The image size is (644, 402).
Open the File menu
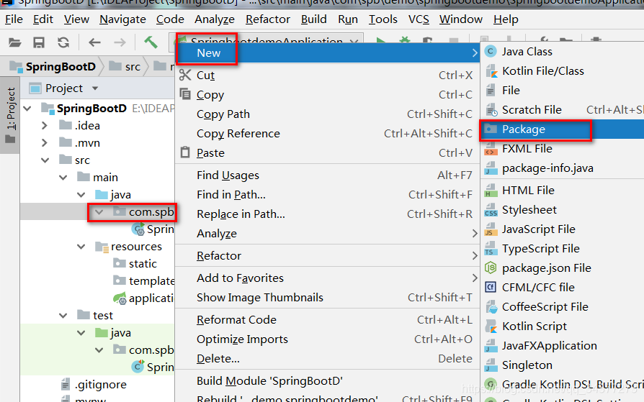(14, 19)
